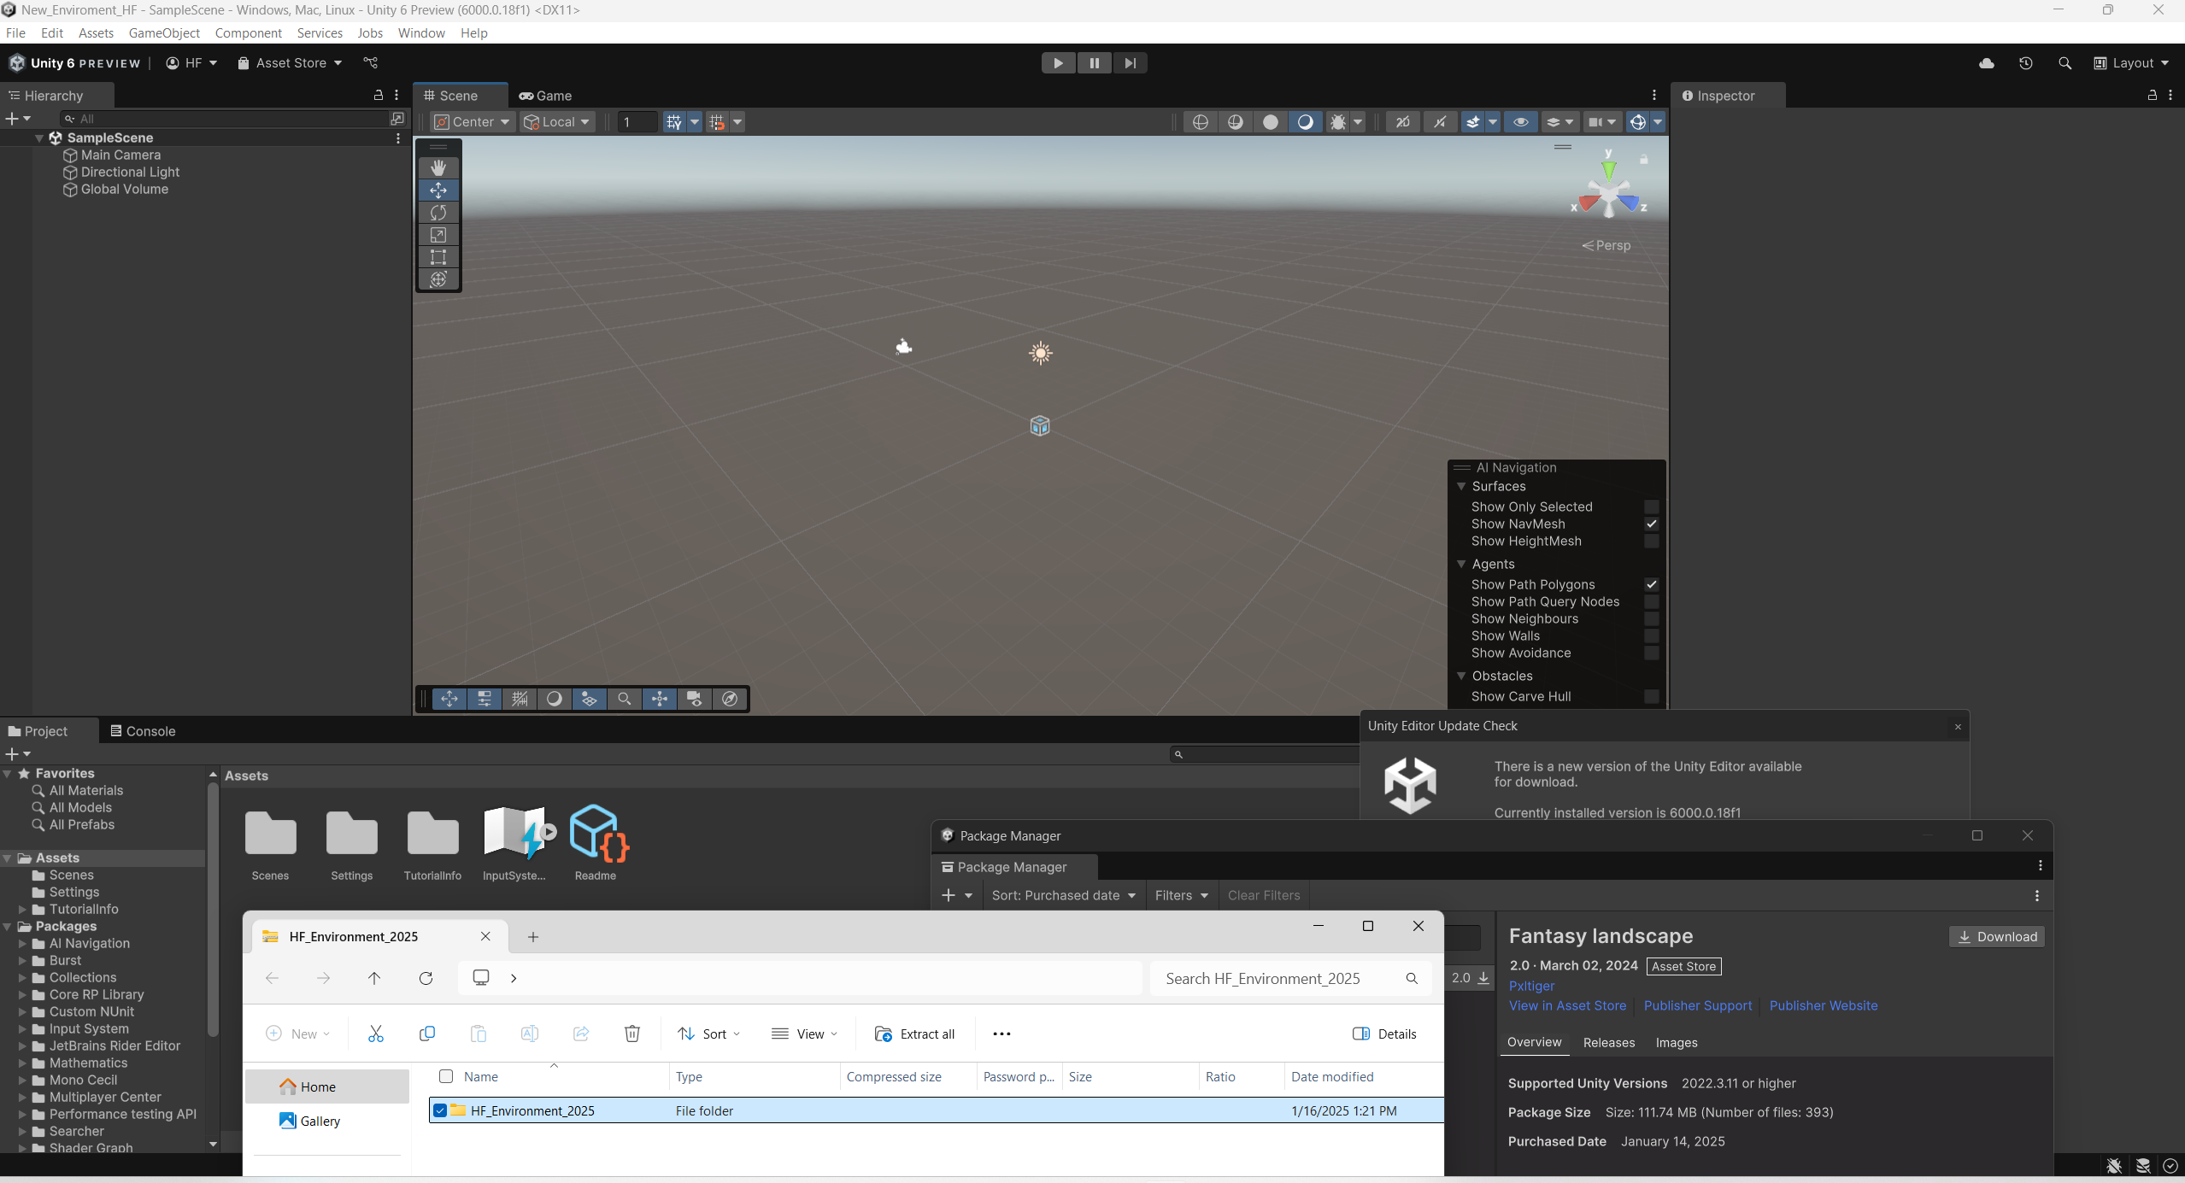Open Unity cloud services icon

coord(1987,63)
